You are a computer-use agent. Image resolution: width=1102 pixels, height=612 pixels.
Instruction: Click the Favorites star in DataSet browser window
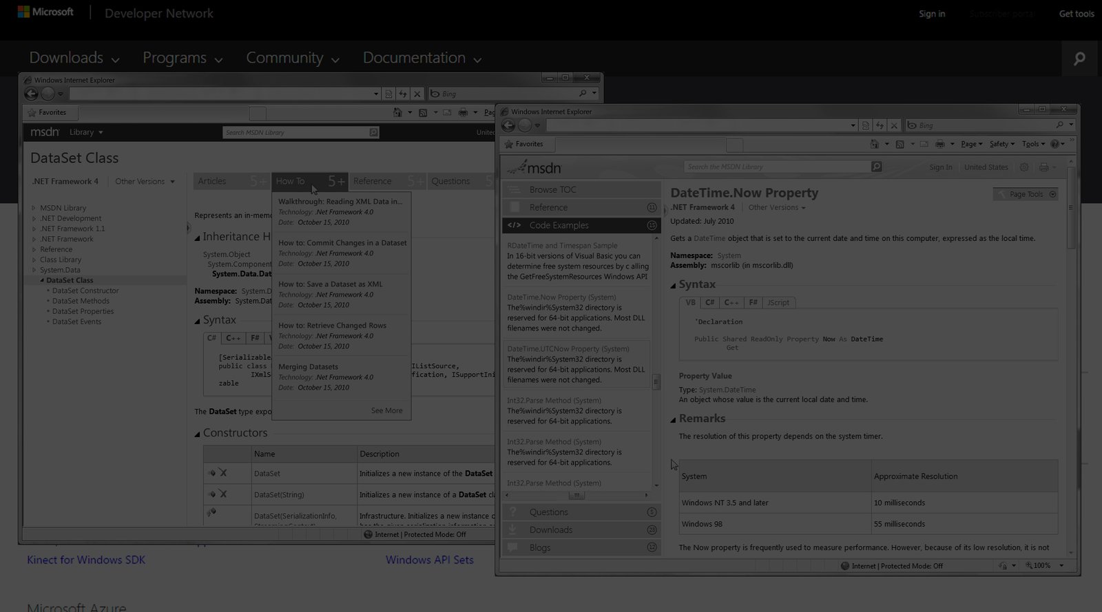tap(32, 112)
